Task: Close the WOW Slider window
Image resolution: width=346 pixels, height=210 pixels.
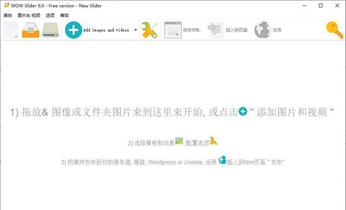Action: [337, 6]
